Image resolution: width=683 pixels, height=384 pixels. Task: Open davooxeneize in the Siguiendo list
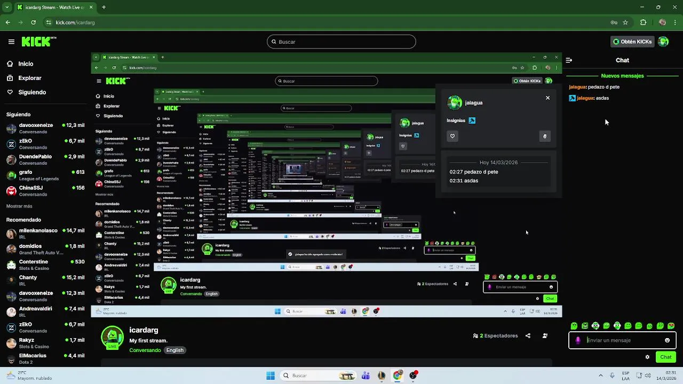[45, 129]
